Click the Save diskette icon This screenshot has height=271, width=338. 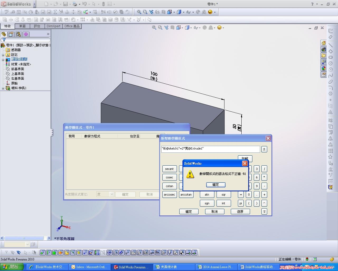[65, 4]
